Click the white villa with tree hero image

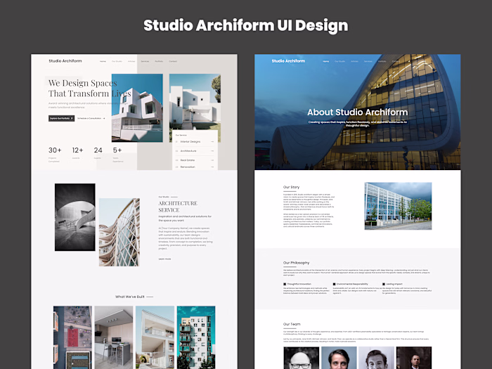[195, 102]
